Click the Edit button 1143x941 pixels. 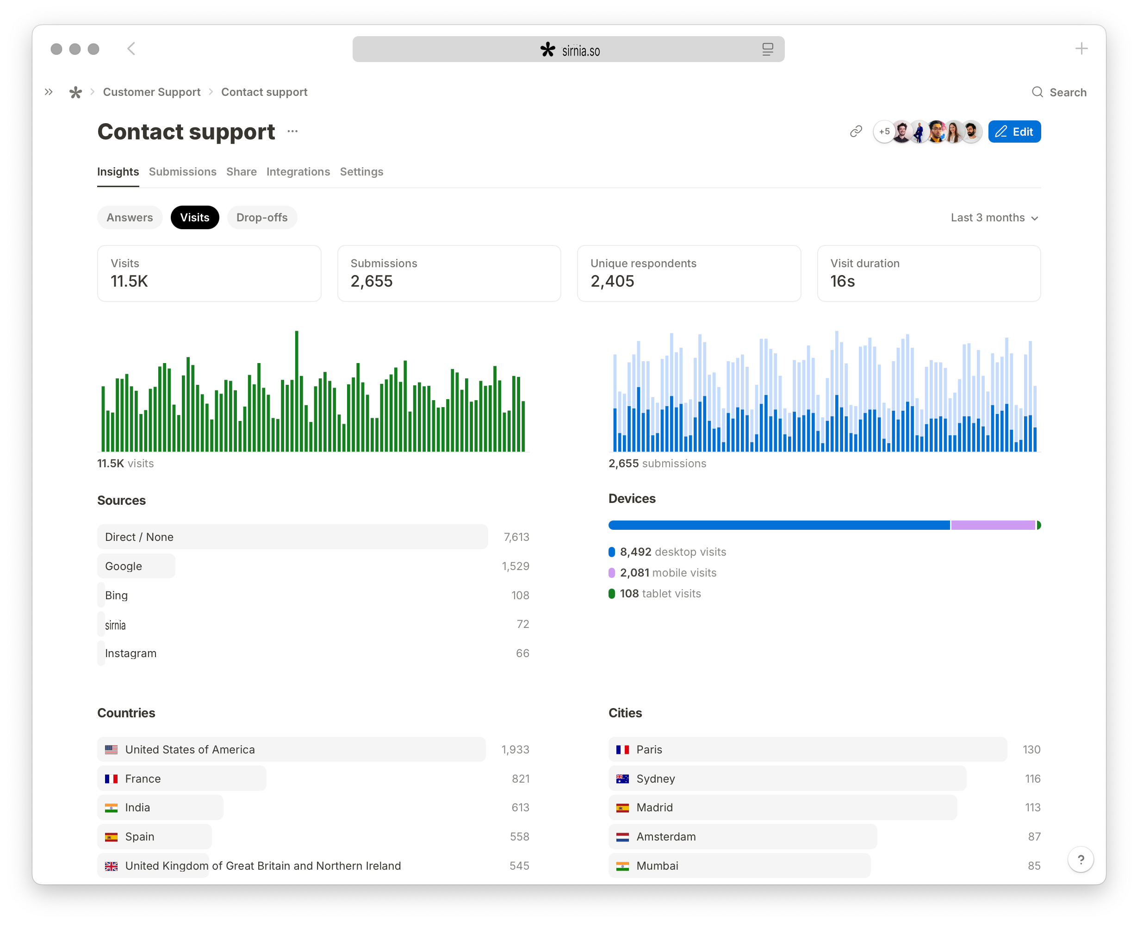pos(1014,132)
